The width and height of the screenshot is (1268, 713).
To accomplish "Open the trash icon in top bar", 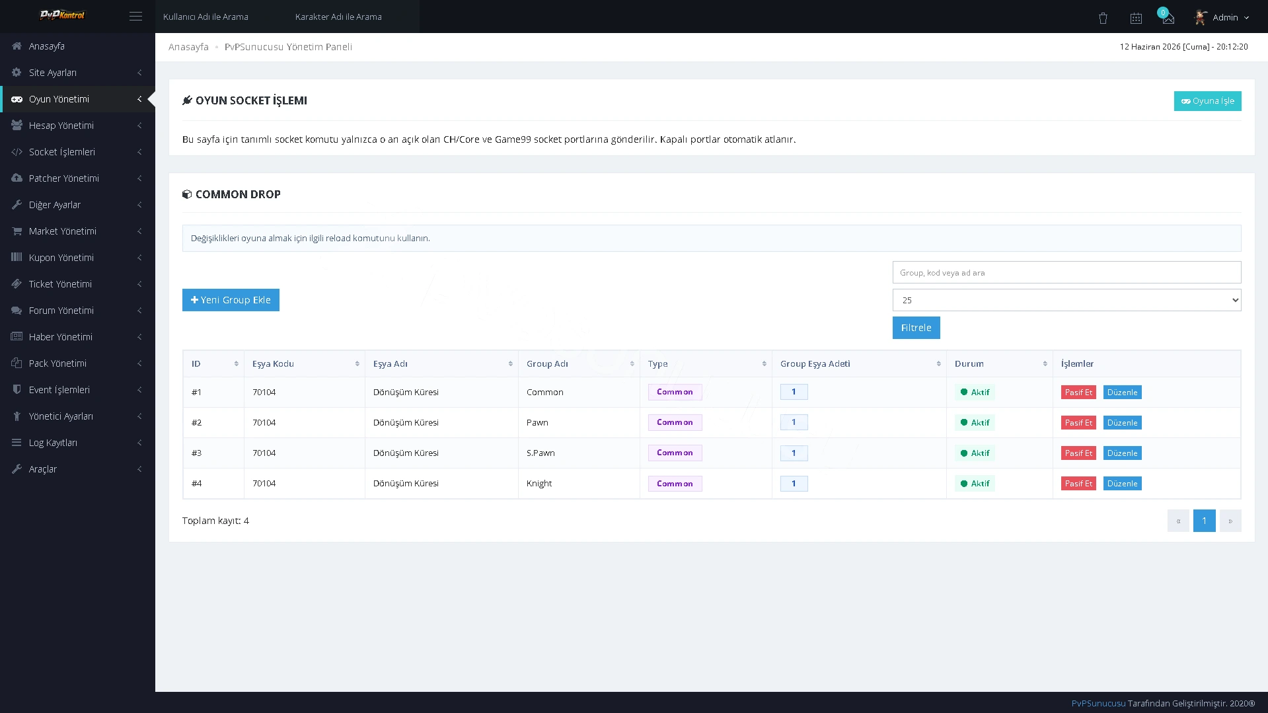I will click(1103, 18).
